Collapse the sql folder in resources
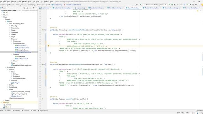 (8, 89)
